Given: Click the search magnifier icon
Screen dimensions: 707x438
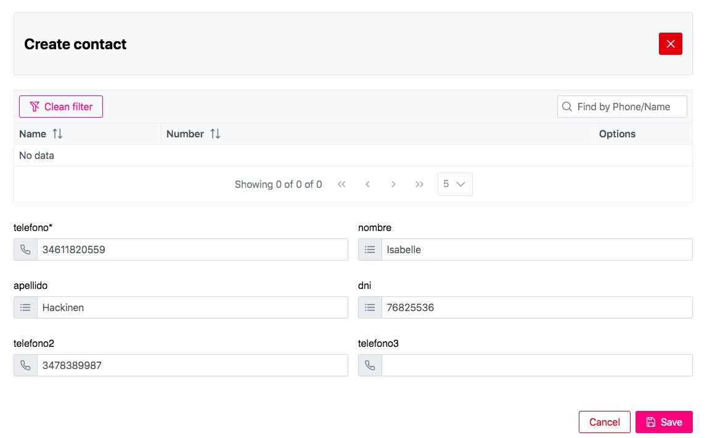Looking at the screenshot, I should (567, 107).
